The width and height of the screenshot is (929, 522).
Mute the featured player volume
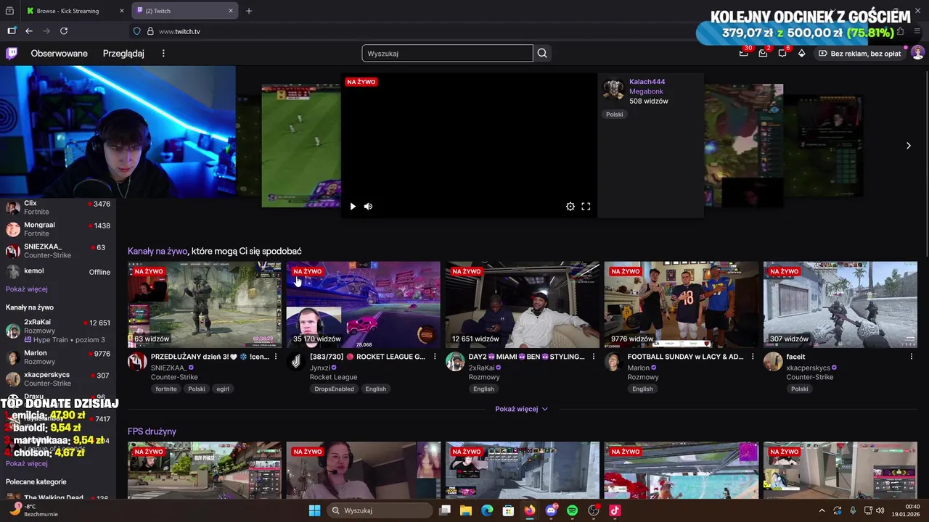tap(368, 207)
